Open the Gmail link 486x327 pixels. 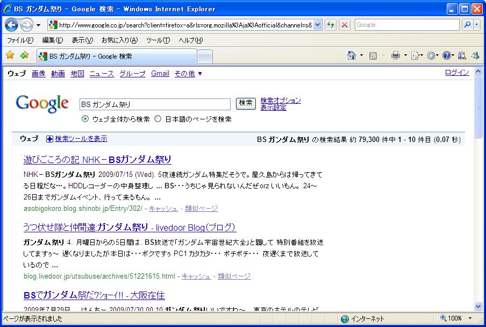160,74
